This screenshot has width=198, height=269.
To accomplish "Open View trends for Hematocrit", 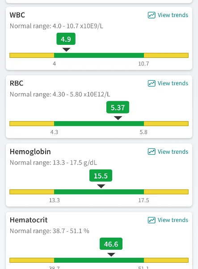I will 168,220.
